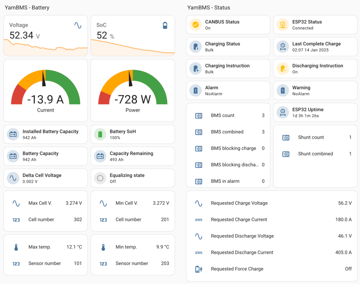The width and height of the screenshot is (360, 284).
Task: Click the CANBUS Status checkmark icon
Action: click(195, 25)
